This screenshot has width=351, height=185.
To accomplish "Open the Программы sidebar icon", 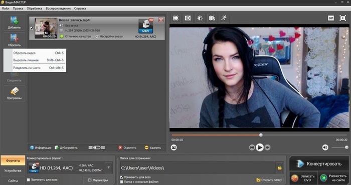I will tap(14, 93).
